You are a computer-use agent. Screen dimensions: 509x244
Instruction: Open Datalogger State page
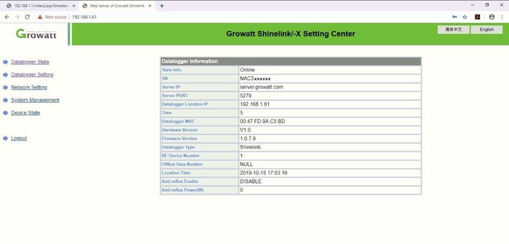point(30,62)
